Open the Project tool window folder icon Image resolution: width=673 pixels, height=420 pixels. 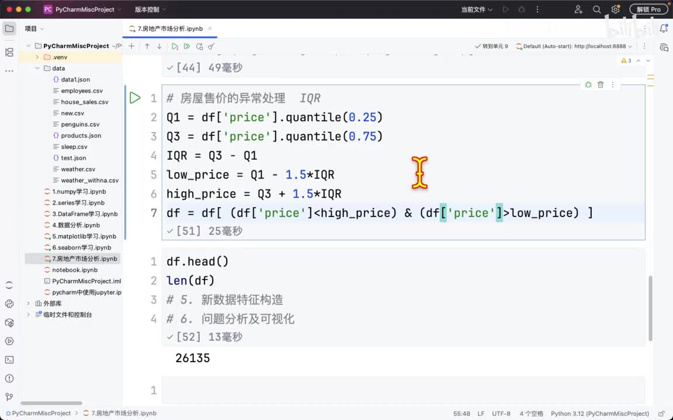9,29
